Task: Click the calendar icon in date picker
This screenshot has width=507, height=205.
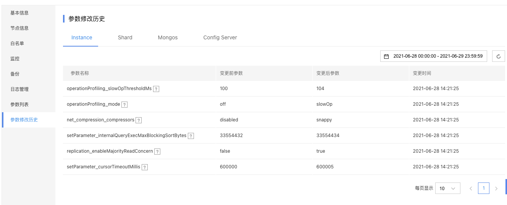Action: point(386,56)
